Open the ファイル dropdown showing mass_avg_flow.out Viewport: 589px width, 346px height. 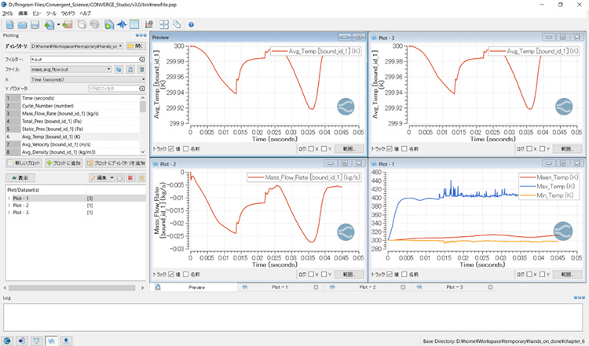coord(69,69)
